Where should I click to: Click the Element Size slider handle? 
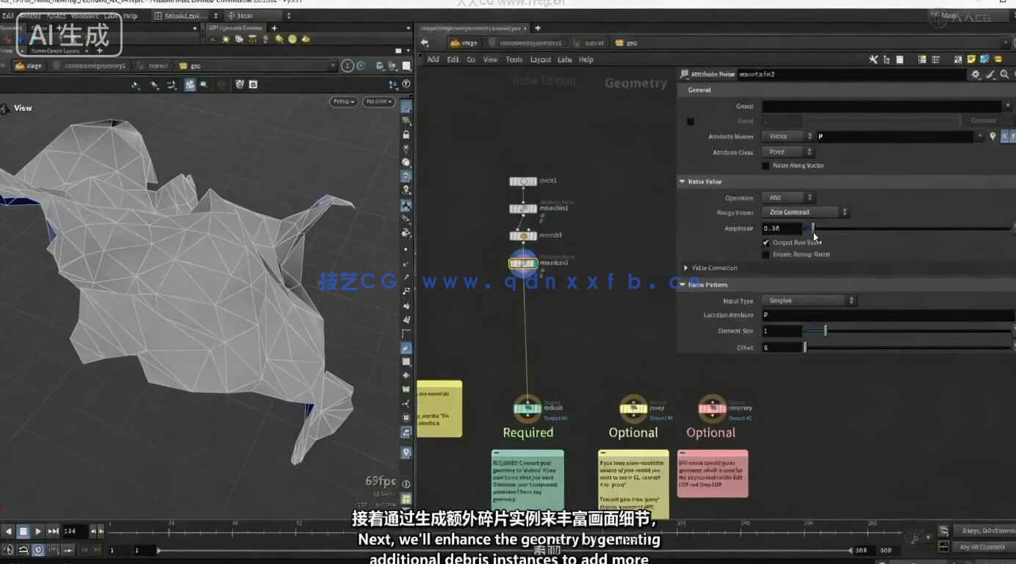pos(825,331)
